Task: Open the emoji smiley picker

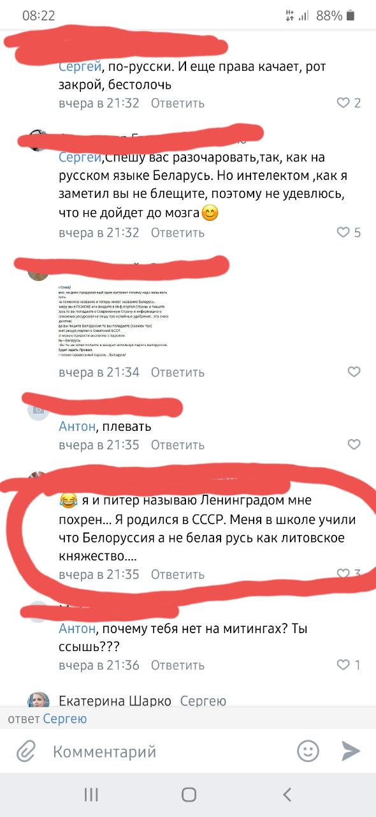Action: pos(308,751)
